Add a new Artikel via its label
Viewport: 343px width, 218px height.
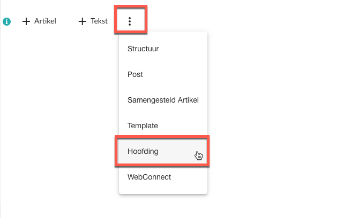(x=45, y=21)
